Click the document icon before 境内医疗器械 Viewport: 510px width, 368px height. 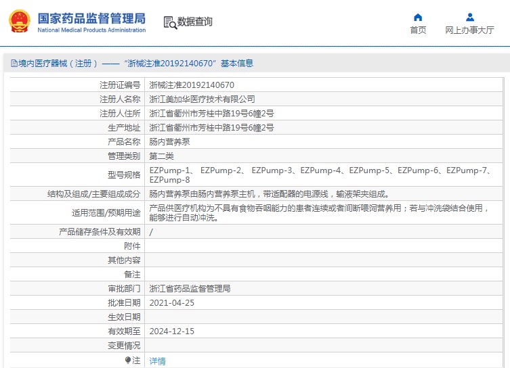click(14, 64)
